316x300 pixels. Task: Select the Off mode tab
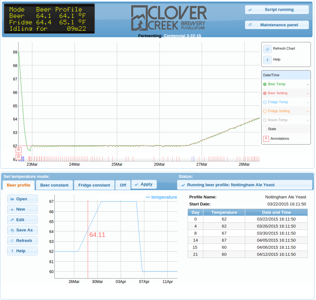click(123, 185)
